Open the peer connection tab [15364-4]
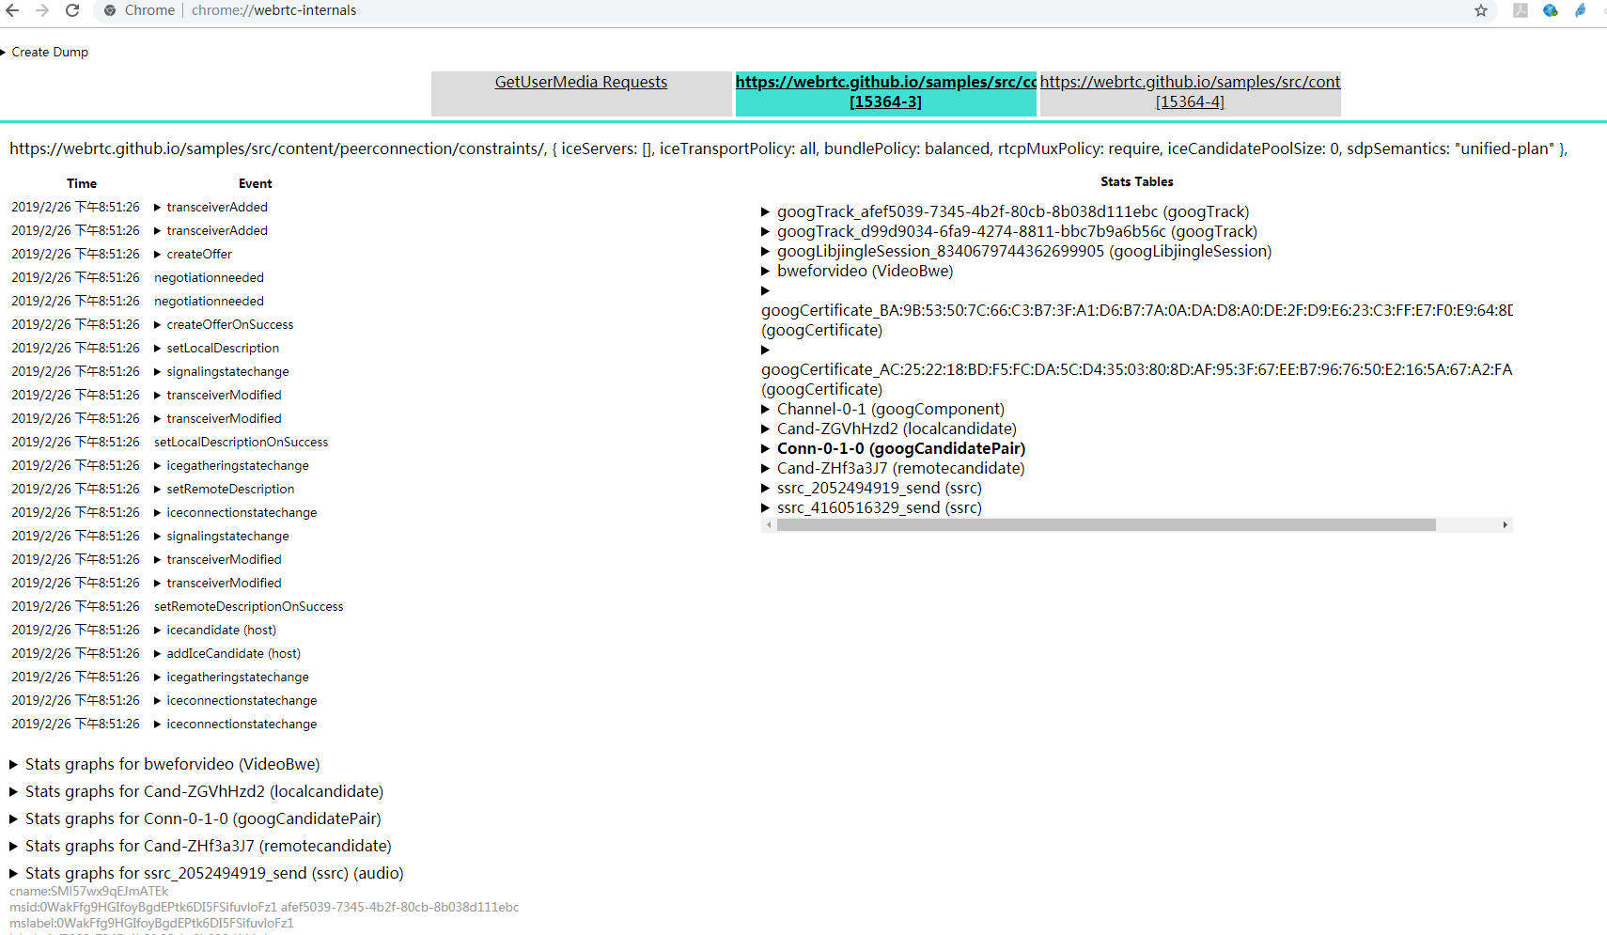The image size is (1607, 935). click(1191, 93)
